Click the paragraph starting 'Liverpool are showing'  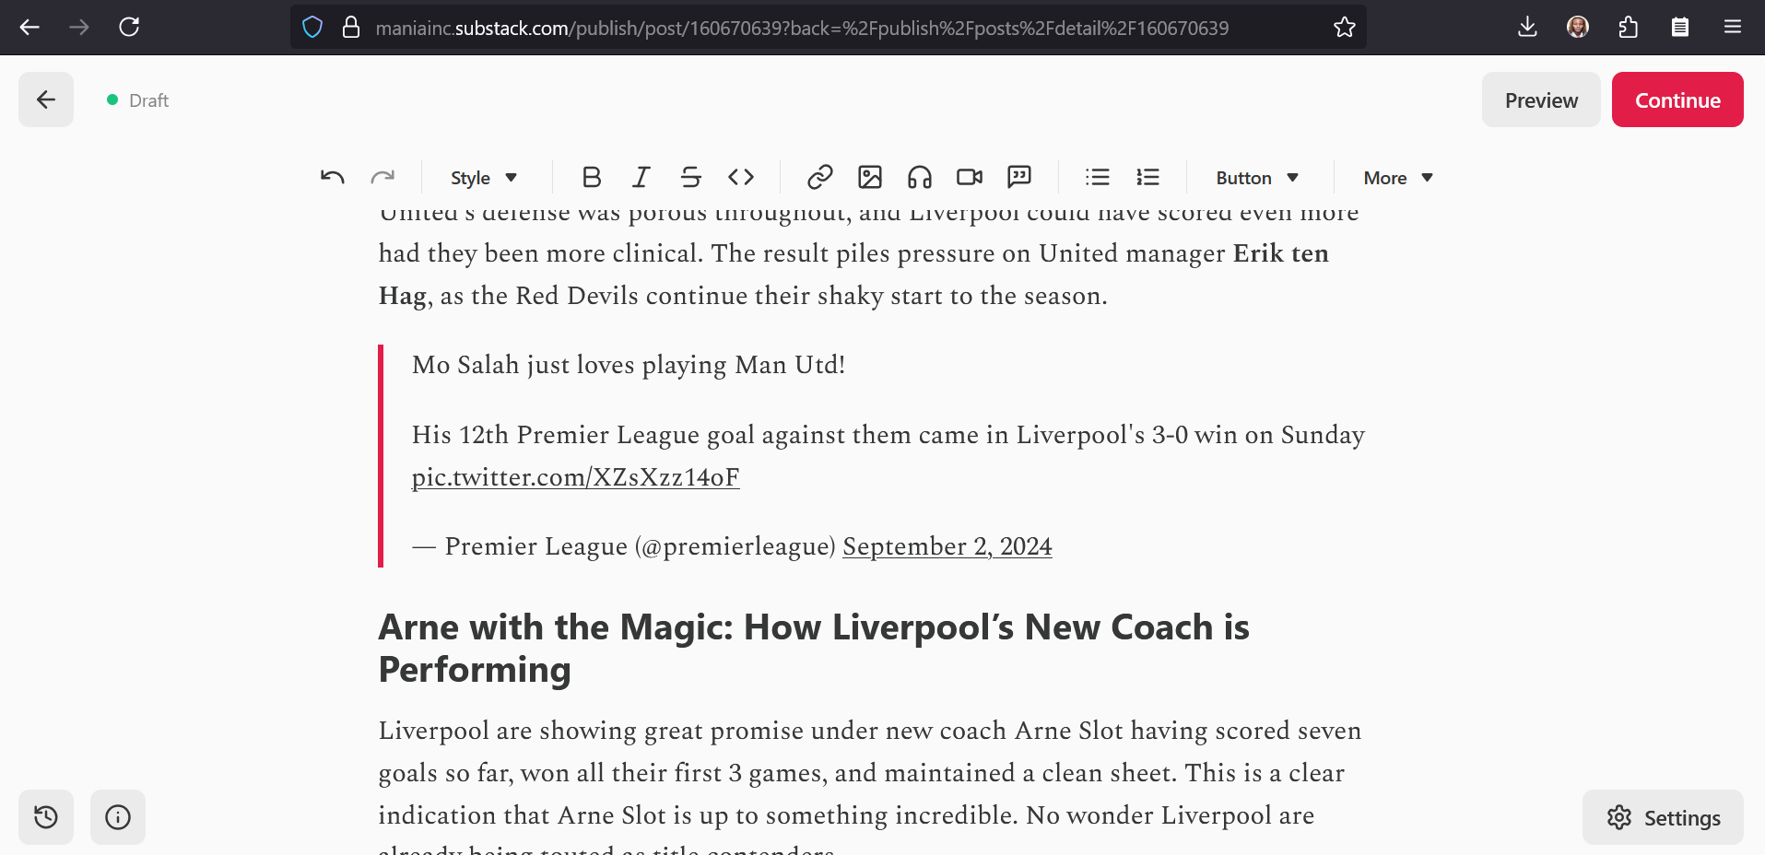[x=870, y=788]
